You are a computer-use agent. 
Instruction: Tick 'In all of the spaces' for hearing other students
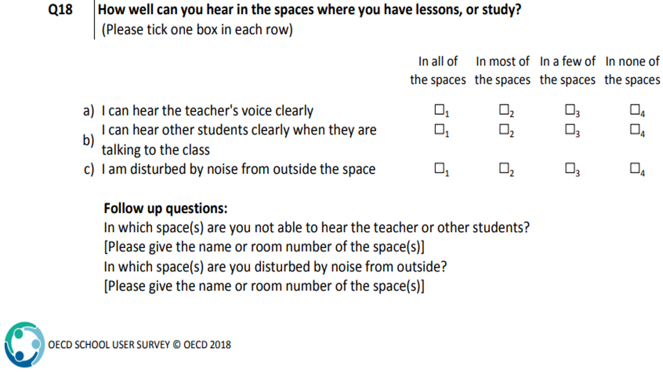(439, 129)
